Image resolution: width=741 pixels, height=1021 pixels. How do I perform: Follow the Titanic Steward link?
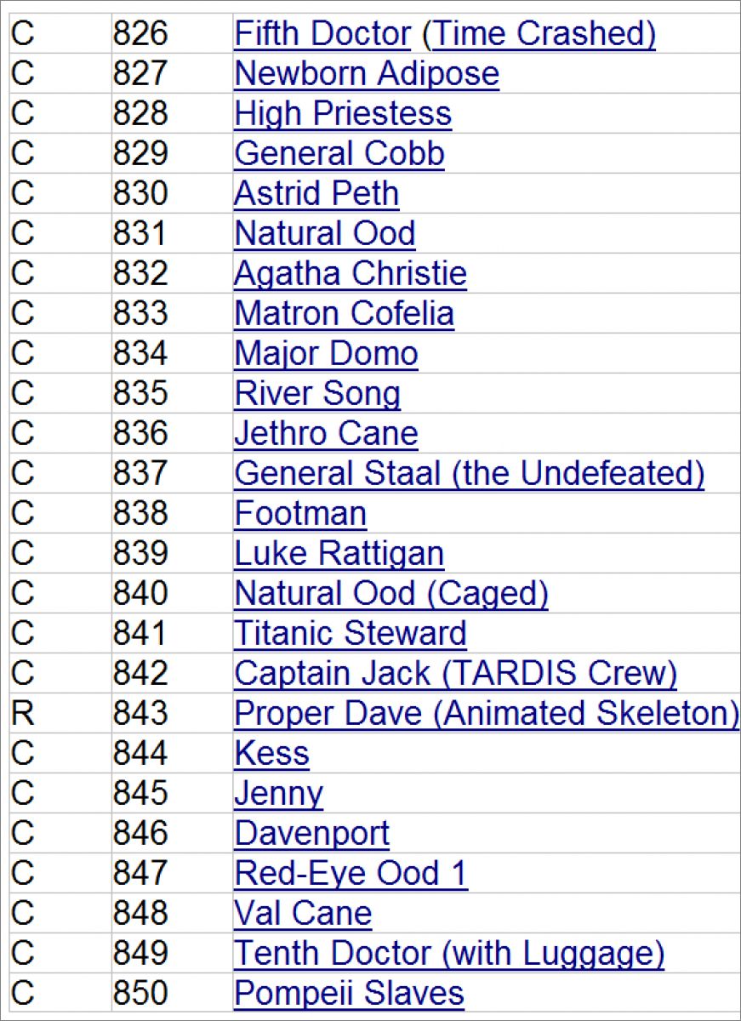350,634
